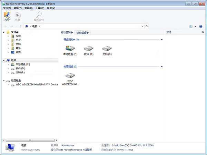Click the 恢复 recover toolbar icon
The width and height of the screenshot is (207, 155).
(x=18, y=16)
